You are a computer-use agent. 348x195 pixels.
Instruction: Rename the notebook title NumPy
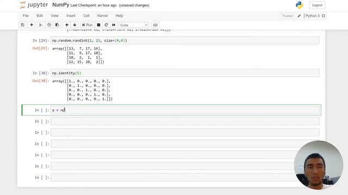point(60,5)
